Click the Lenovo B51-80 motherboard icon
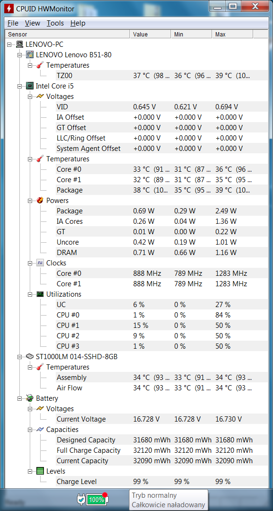Image resolution: width=273 pixels, height=511 pixels. (30, 55)
